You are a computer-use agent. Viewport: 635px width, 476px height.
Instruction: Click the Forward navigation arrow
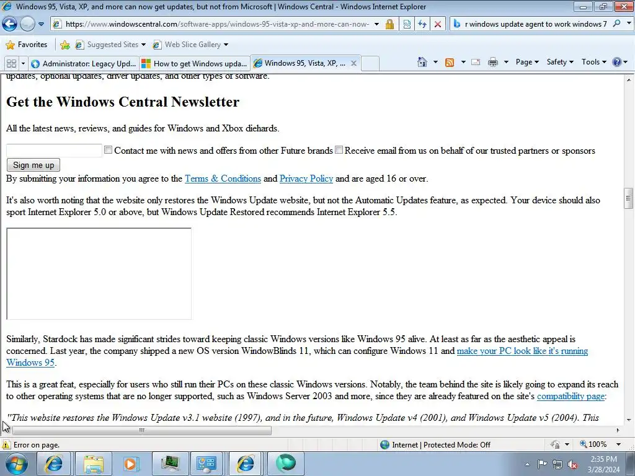coord(27,24)
